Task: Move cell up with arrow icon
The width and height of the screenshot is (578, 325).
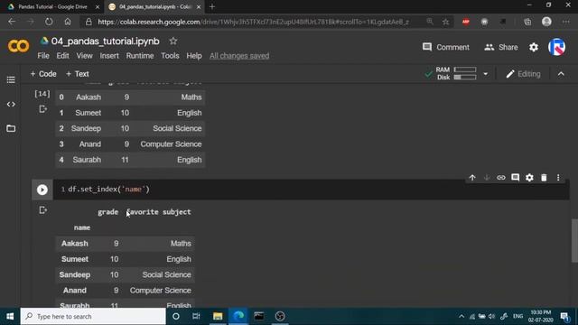Action: (472, 178)
